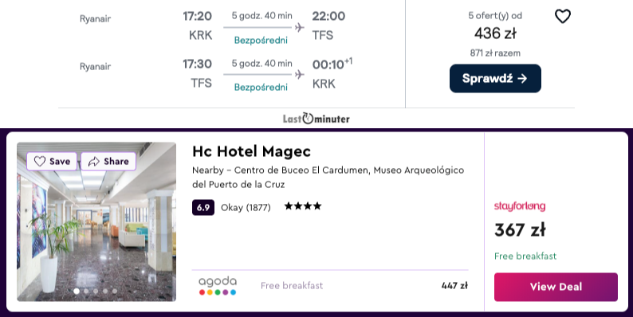The width and height of the screenshot is (633, 317).
Task: Click the Okay (1877) reviews text
Action: tap(246, 208)
